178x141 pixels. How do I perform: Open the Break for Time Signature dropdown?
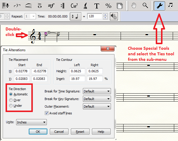(x=97, y=91)
